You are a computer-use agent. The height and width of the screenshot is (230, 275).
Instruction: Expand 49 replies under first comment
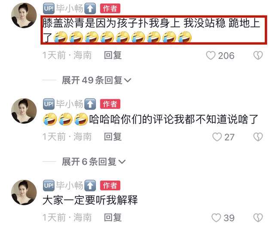[x=96, y=80]
